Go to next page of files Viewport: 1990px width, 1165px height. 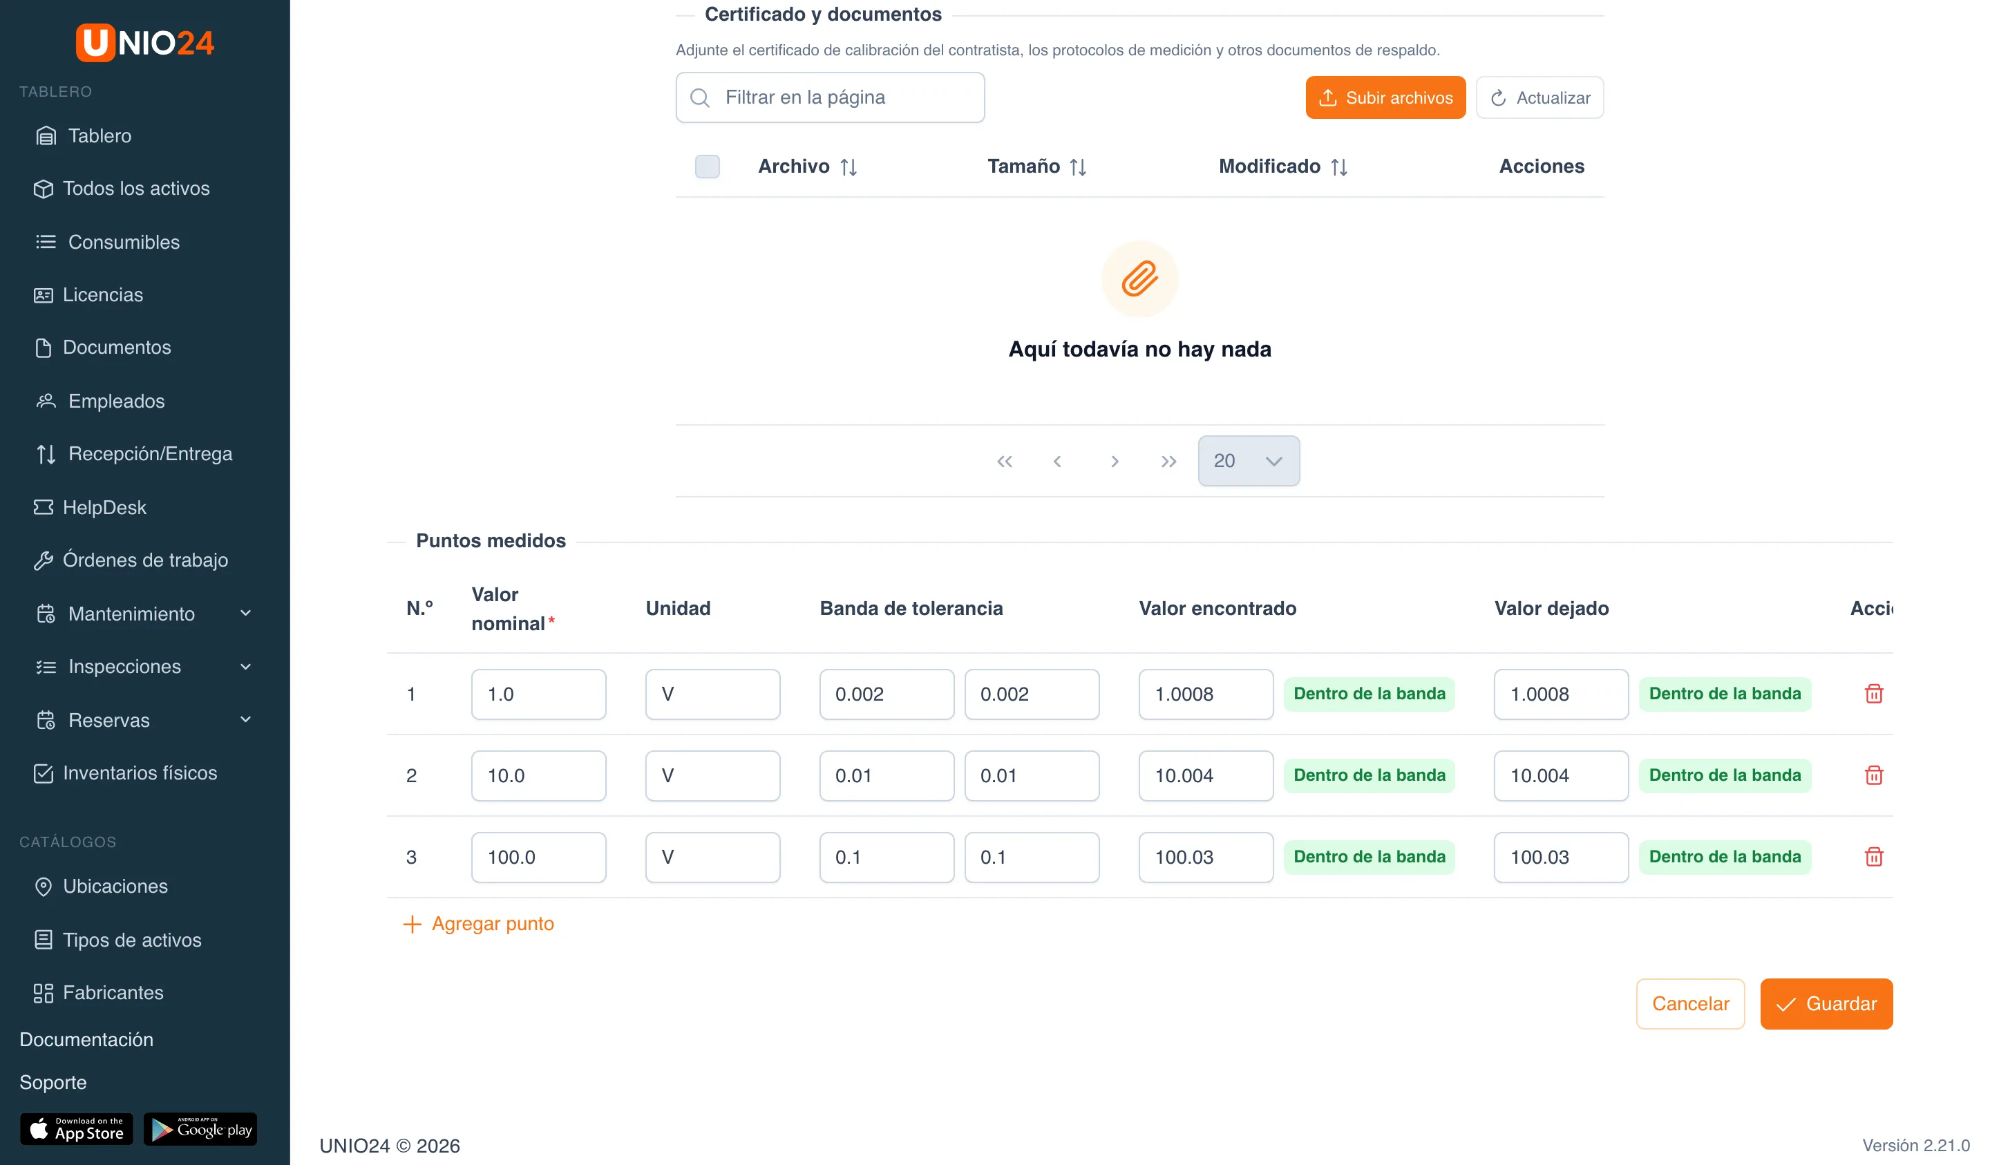1115,460
